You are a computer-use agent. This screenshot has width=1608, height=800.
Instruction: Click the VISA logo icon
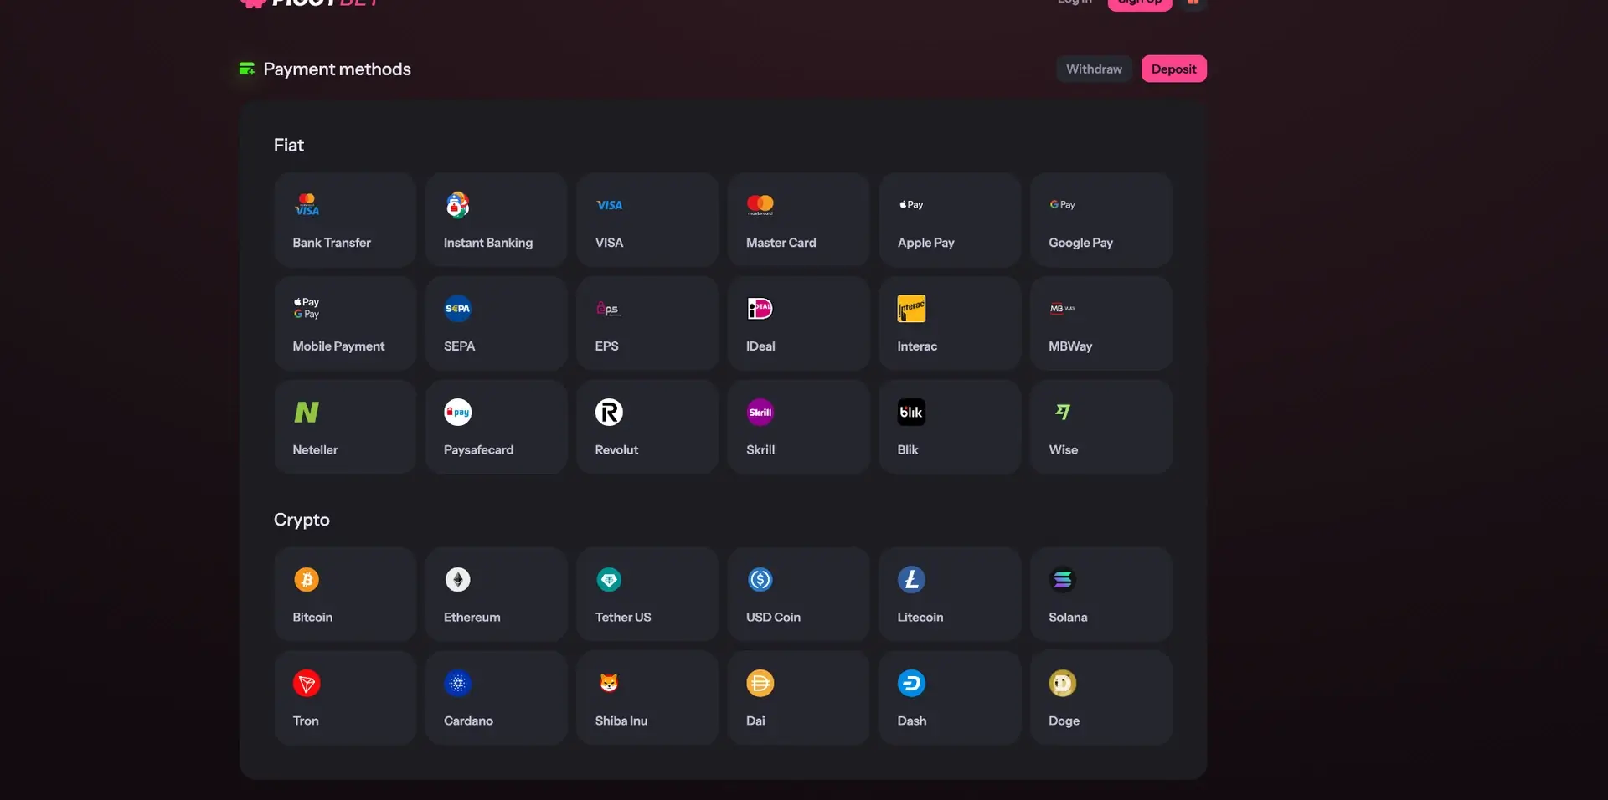click(x=609, y=205)
